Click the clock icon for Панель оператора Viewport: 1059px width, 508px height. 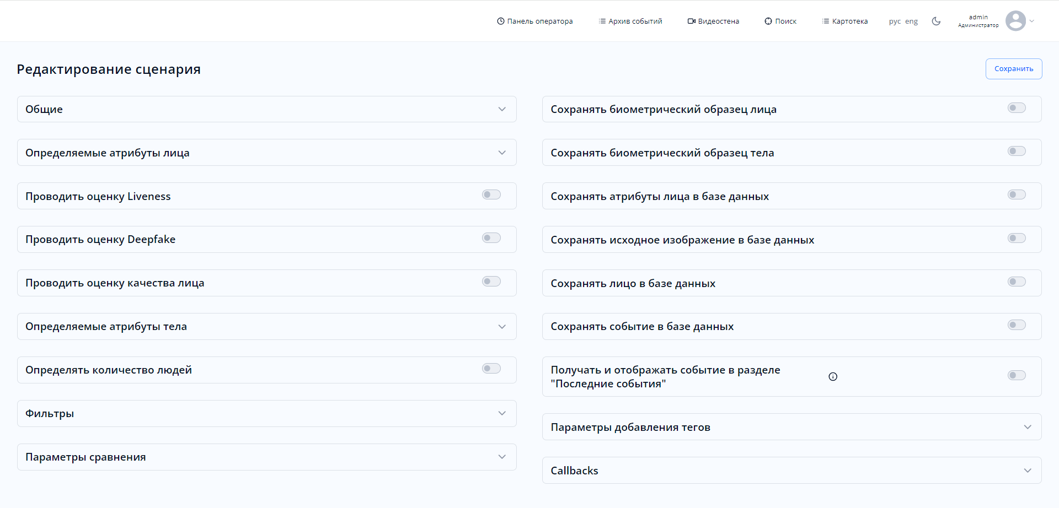tap(501, 21)
